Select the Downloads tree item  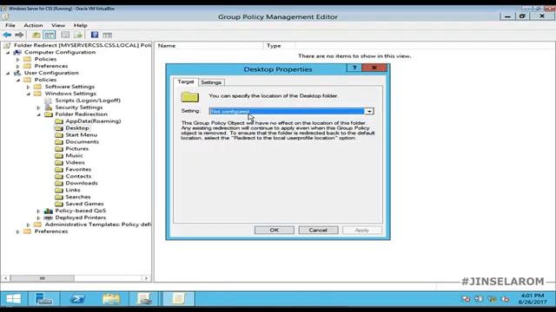click(x=82, y=183)
